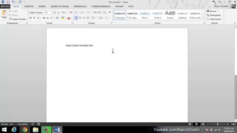
Task: Open the Portapapeles pane launcher
Action: click(26, 23)
